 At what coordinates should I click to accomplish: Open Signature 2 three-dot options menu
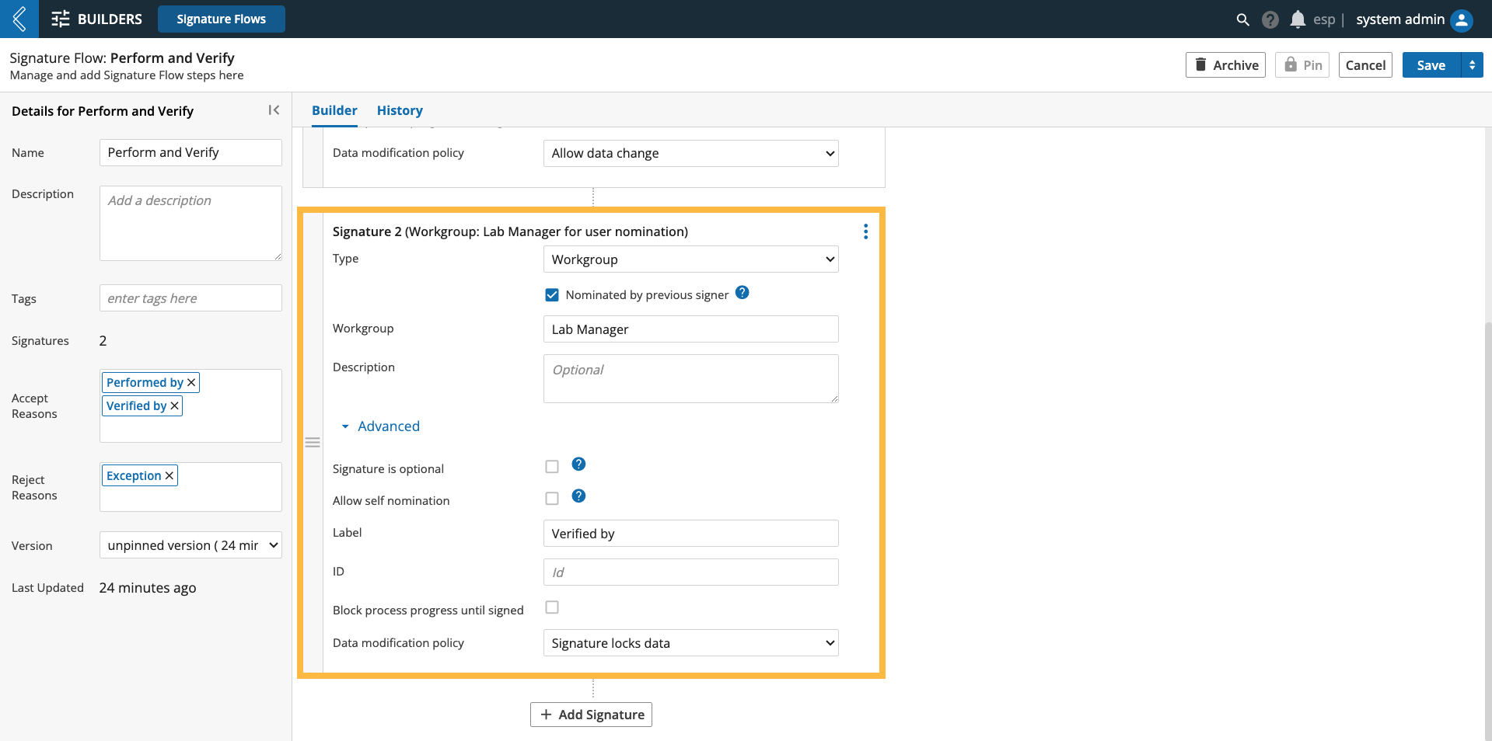(x=865, y=231)
